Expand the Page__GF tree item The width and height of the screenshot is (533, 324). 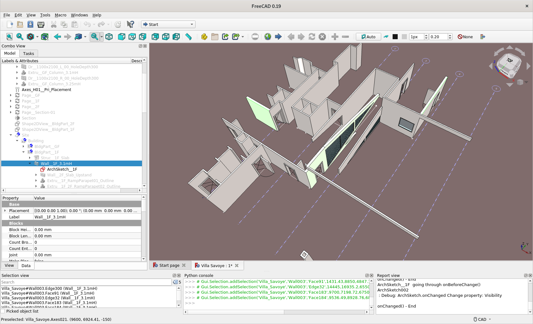click(11, 95)
